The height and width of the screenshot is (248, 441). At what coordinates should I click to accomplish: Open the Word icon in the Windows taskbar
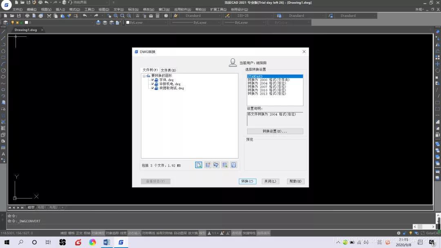107,242
